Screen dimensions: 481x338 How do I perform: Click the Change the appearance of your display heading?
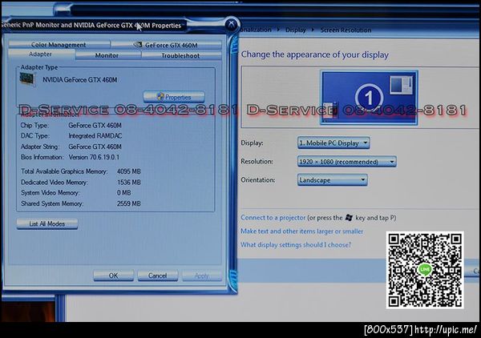coord(315,54)
